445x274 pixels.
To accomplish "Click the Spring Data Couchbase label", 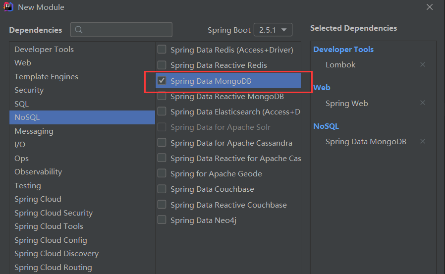I will (x=212, y=189).
